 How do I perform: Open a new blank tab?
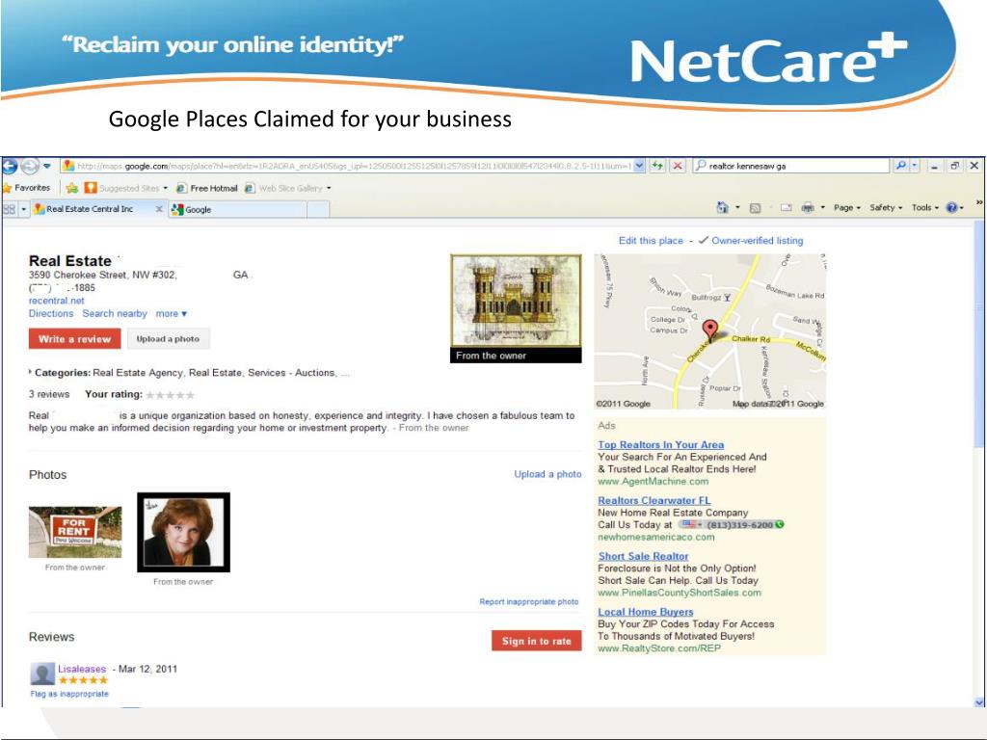(318, 209)
